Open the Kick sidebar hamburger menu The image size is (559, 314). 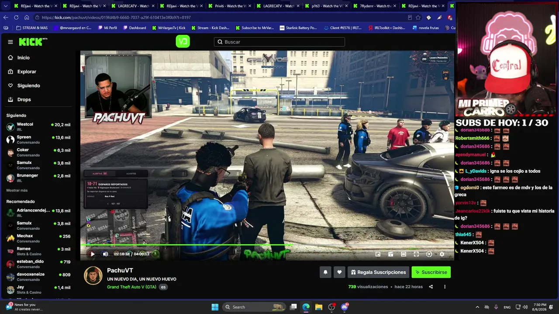click(x=10, y=42)
